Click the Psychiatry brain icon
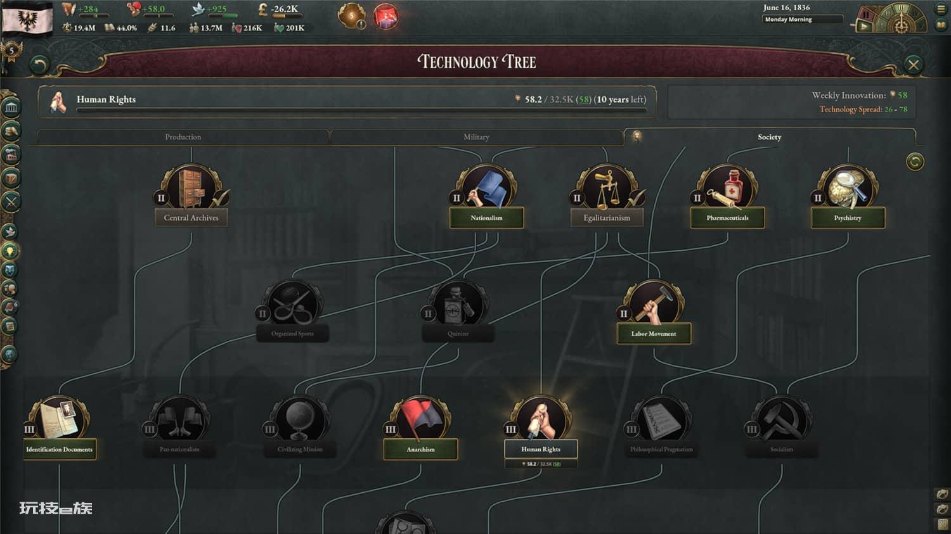 tap(848, 188)
